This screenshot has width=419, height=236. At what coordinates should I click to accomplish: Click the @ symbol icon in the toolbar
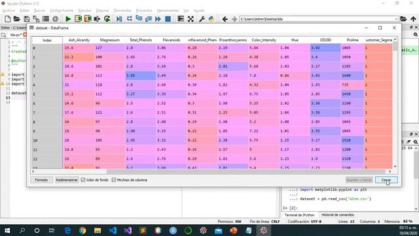(55, 19)
